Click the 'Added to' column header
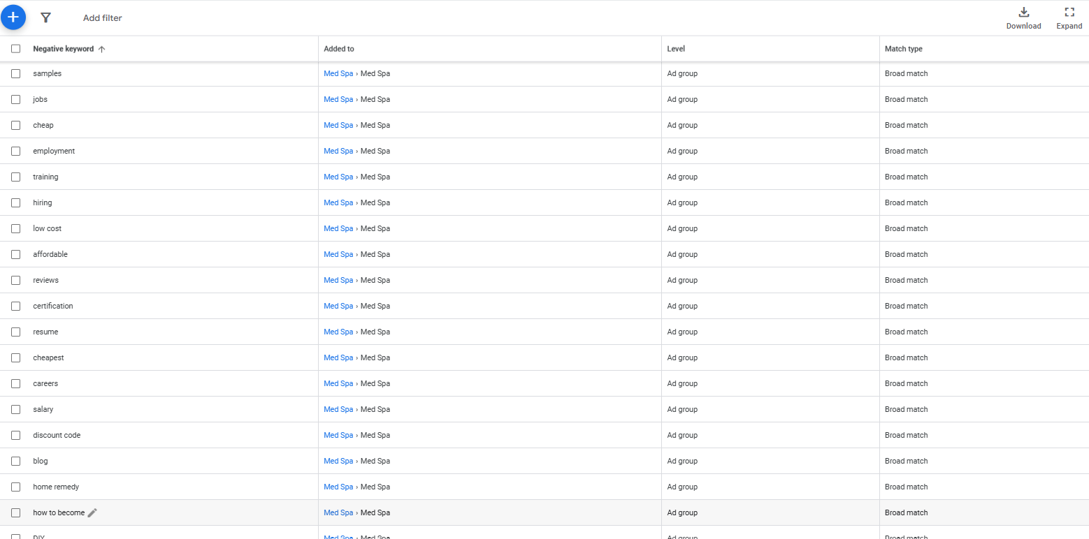 339,49
